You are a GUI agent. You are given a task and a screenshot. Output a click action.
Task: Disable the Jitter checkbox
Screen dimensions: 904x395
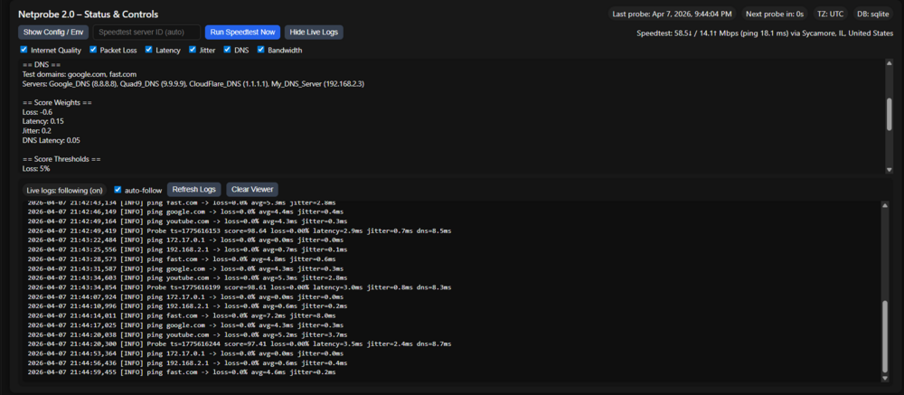(x=193, y=50)
